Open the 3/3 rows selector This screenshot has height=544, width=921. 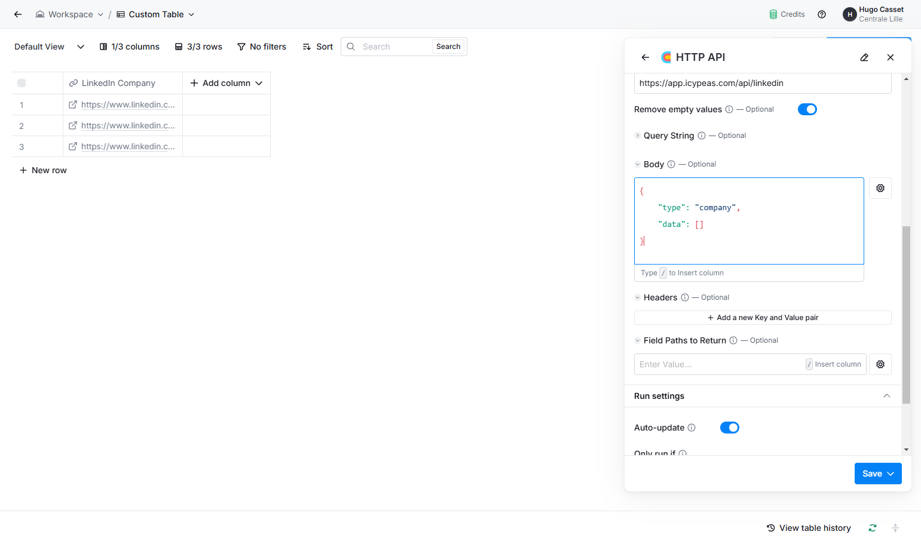(198, 47)
